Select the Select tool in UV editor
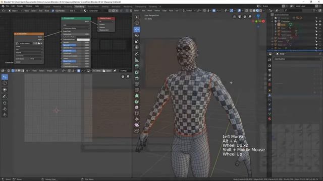The height and width of the screenshot is (181, 323). tap(5, 77)
